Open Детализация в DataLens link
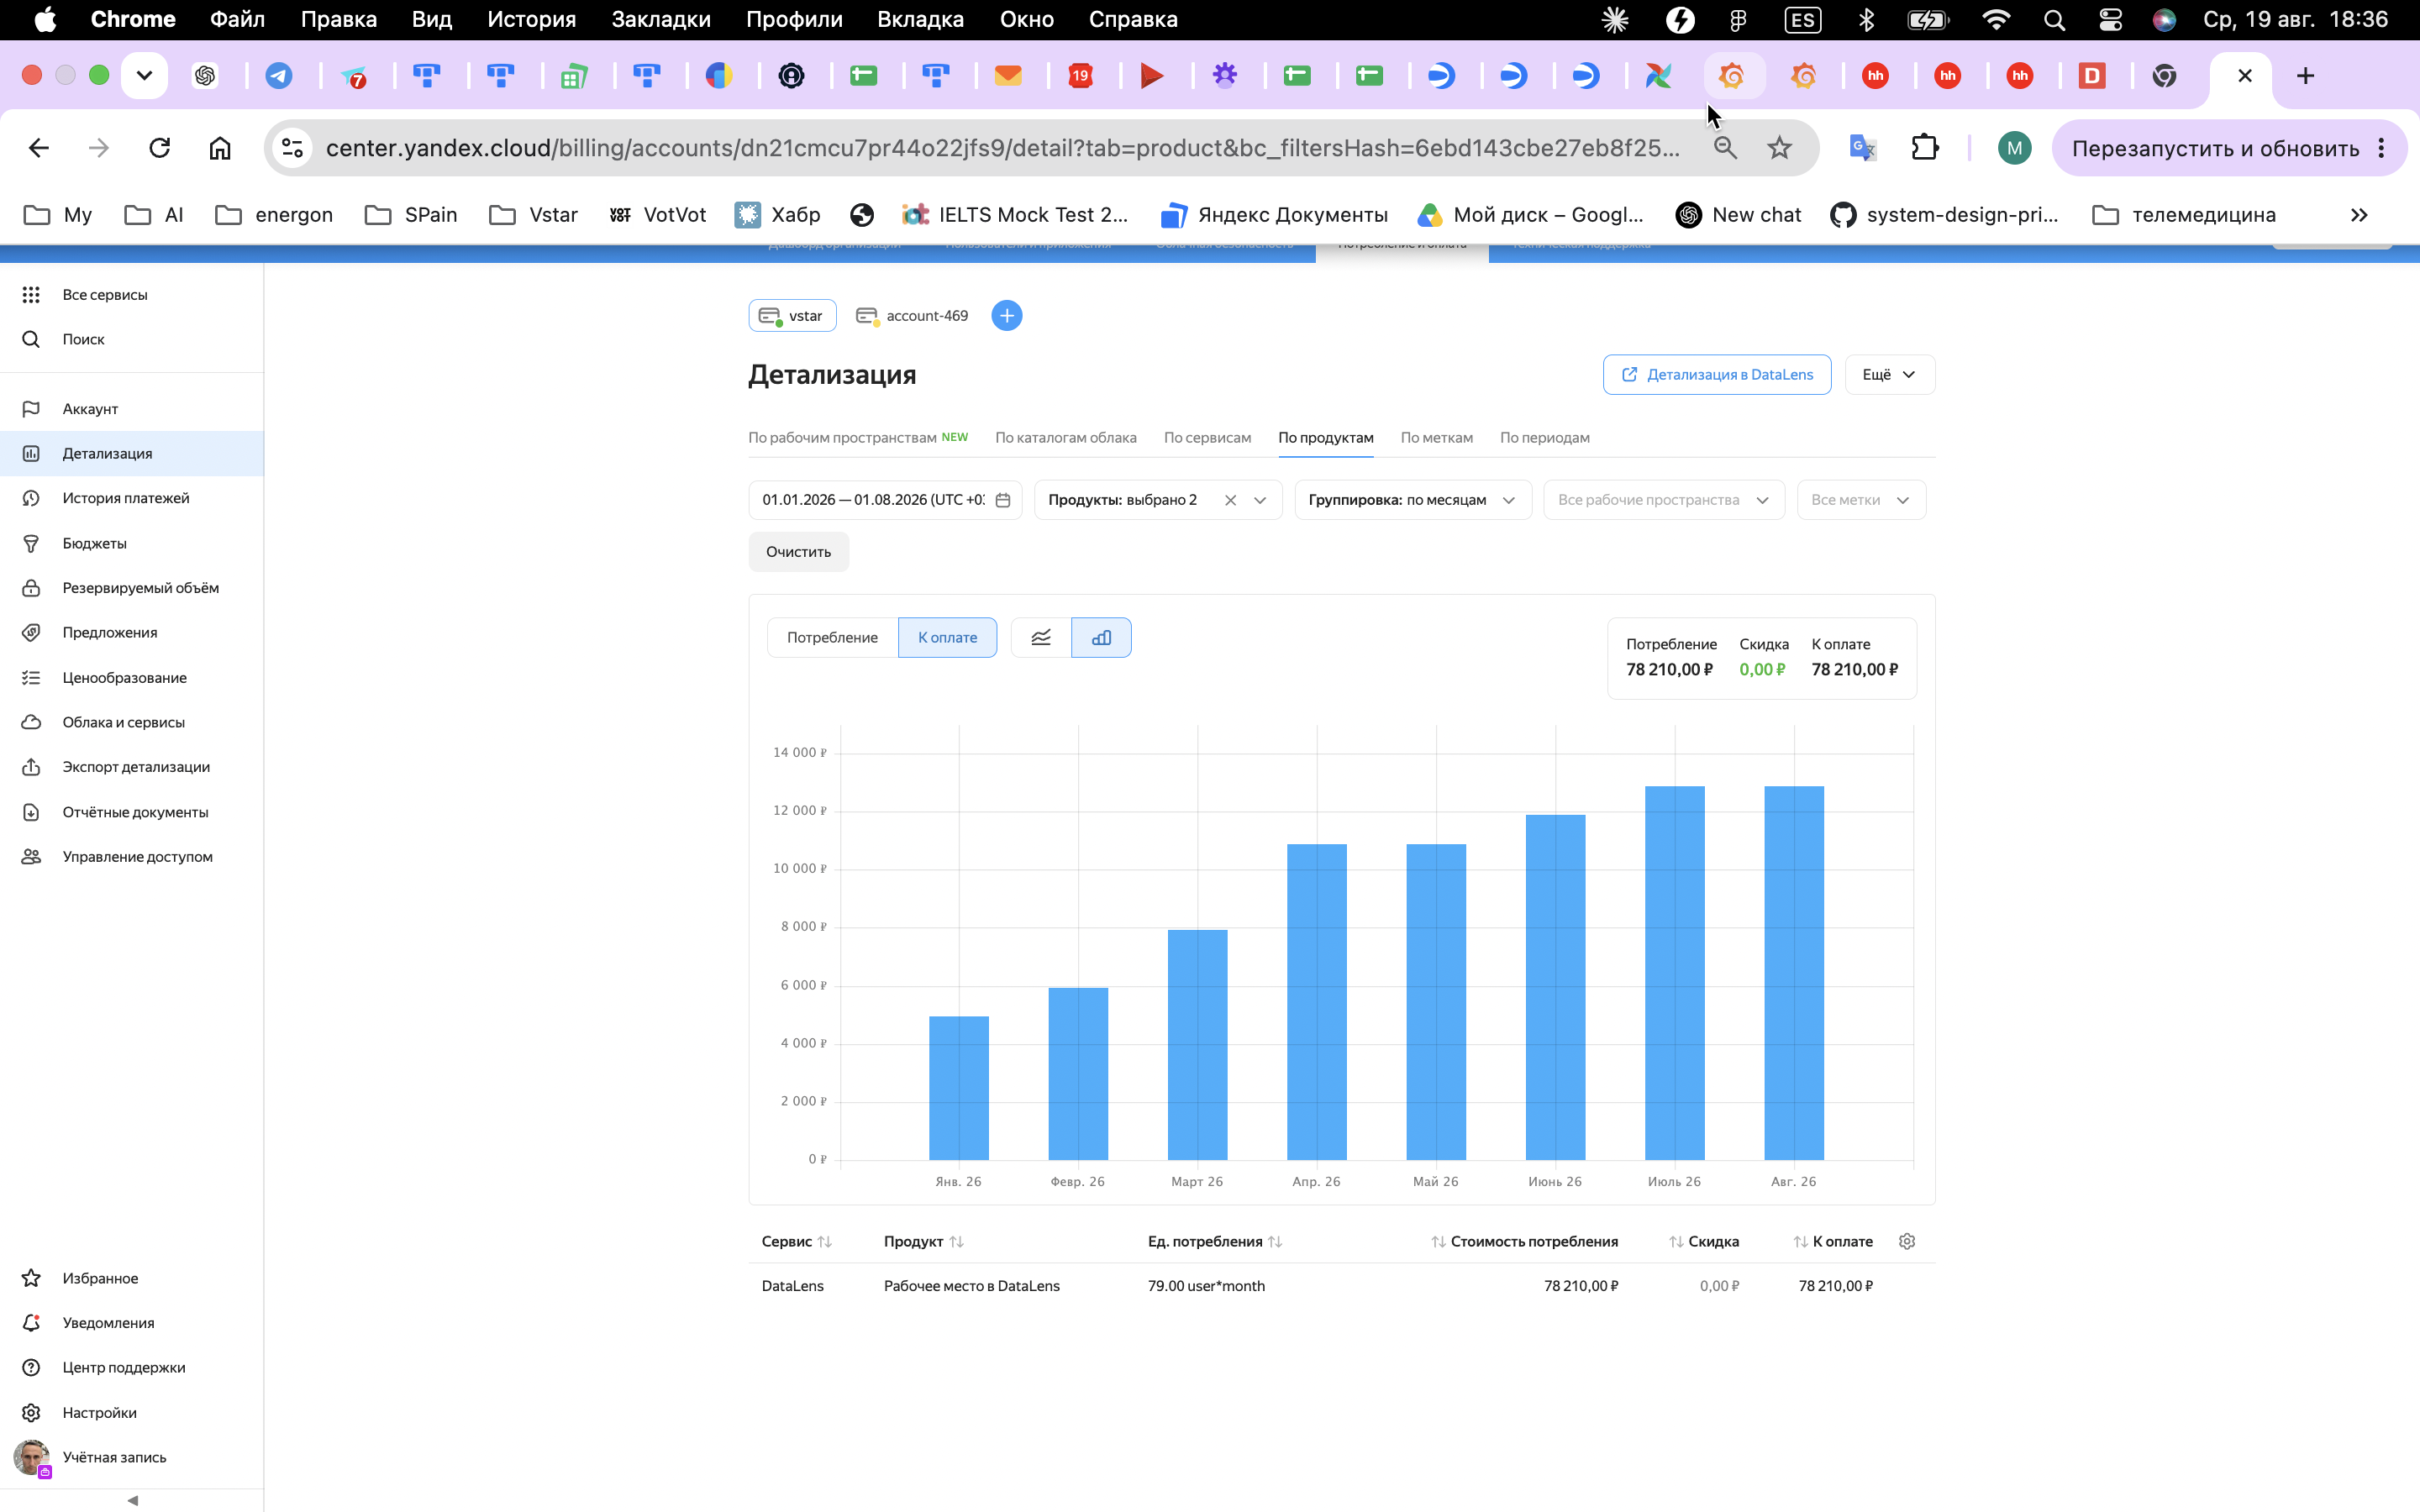 [x=1717, y=375]
